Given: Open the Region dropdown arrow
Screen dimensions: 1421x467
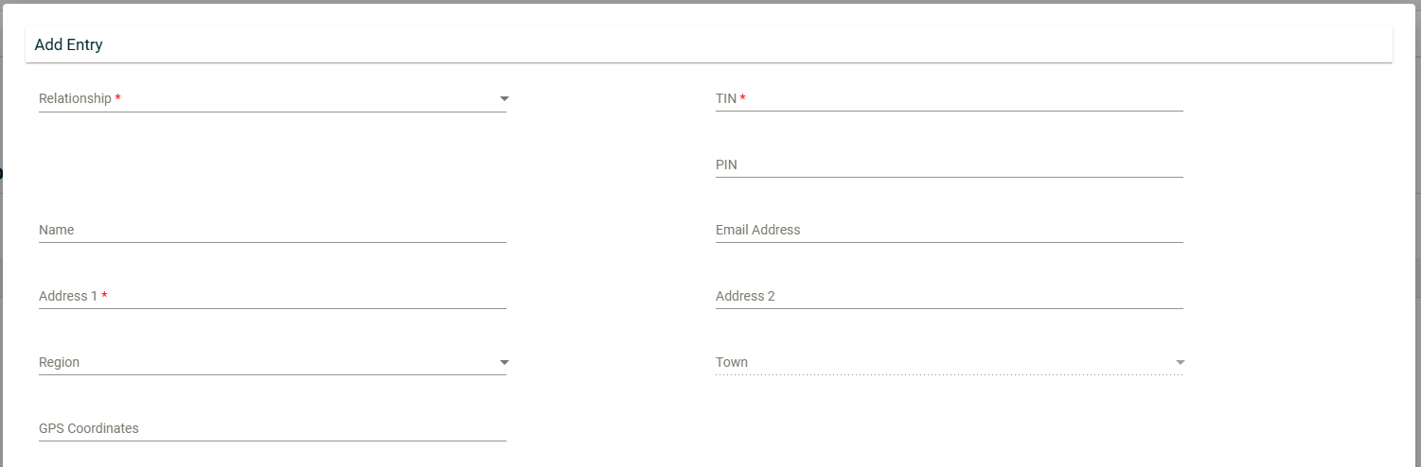Looking at the screenshot, I should tap(505, 362).
